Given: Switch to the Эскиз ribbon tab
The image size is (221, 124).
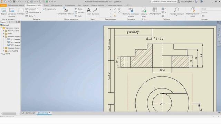Looking at the screenshot, I should 46,6.
